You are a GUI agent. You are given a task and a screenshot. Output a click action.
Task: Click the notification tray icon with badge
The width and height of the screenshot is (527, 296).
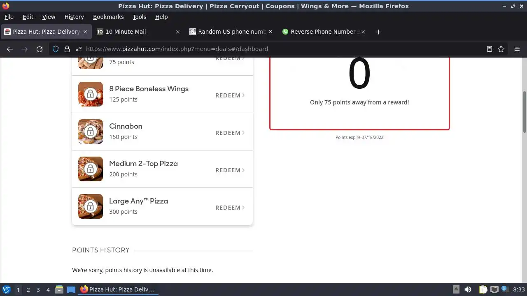click(x=505, y=289)
